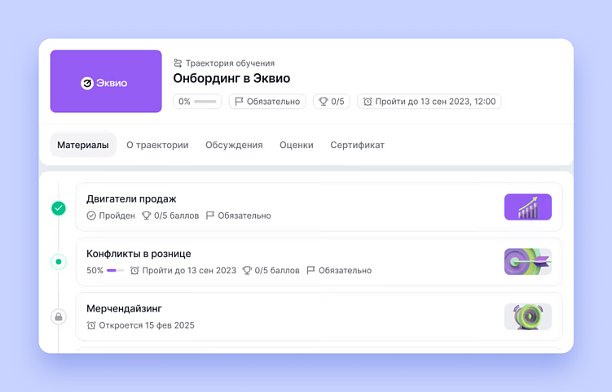Click the locked padlock step marker

(x=59, y=317)
